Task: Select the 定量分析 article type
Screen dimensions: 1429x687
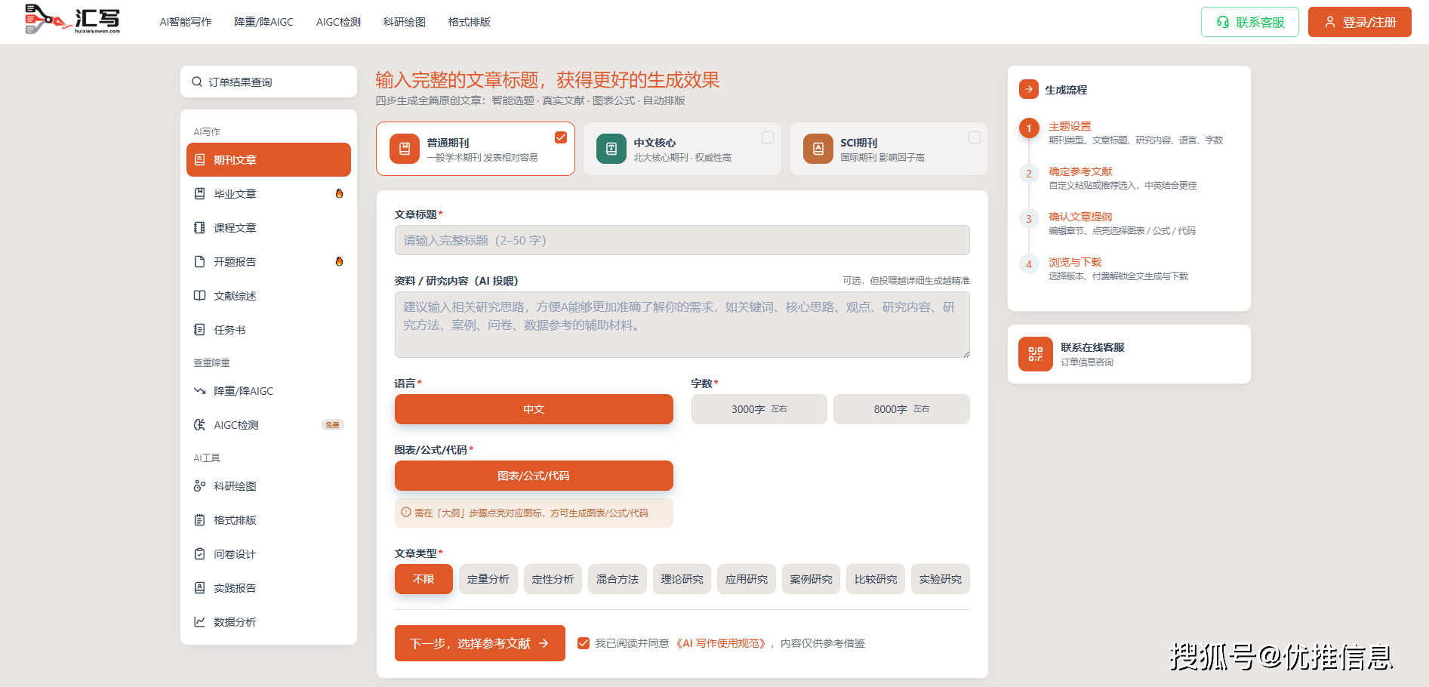Action: (488, 579)
